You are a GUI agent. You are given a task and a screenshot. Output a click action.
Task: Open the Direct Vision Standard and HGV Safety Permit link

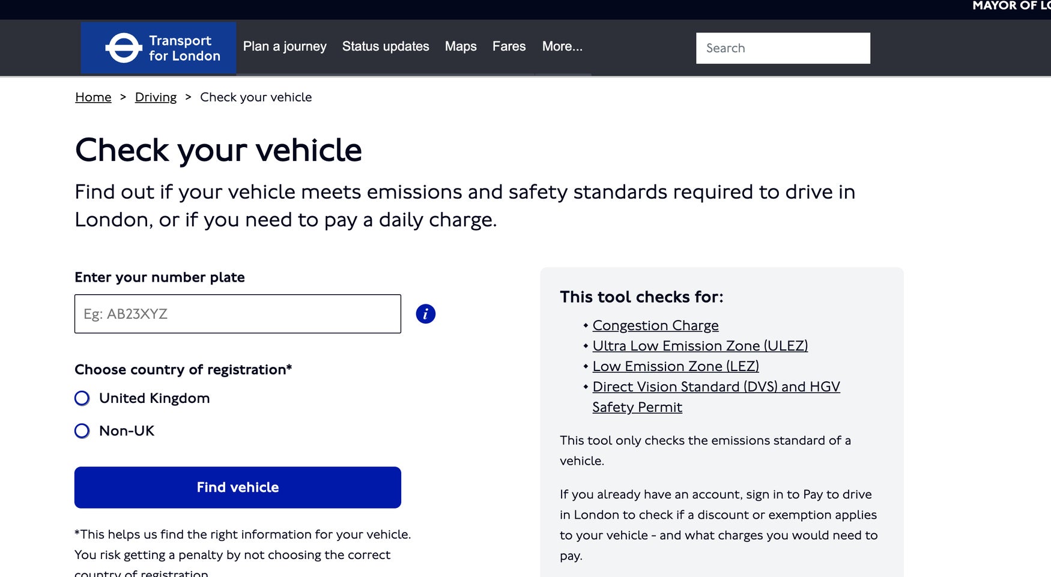click(x=716, y=397)
